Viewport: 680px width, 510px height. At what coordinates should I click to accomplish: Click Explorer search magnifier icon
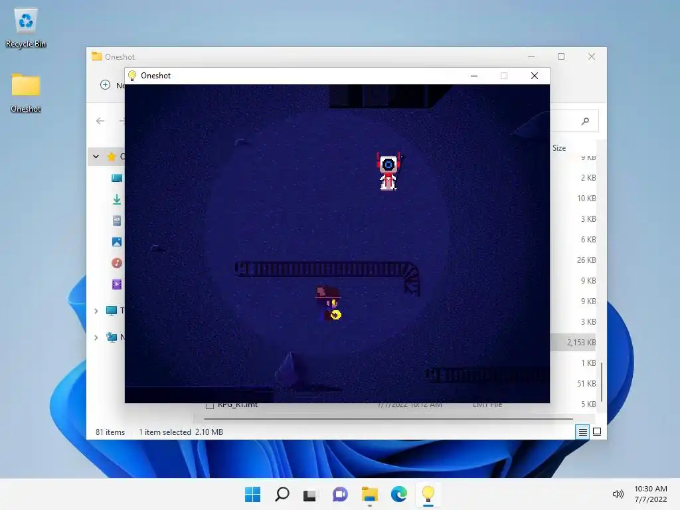[585, 121]
